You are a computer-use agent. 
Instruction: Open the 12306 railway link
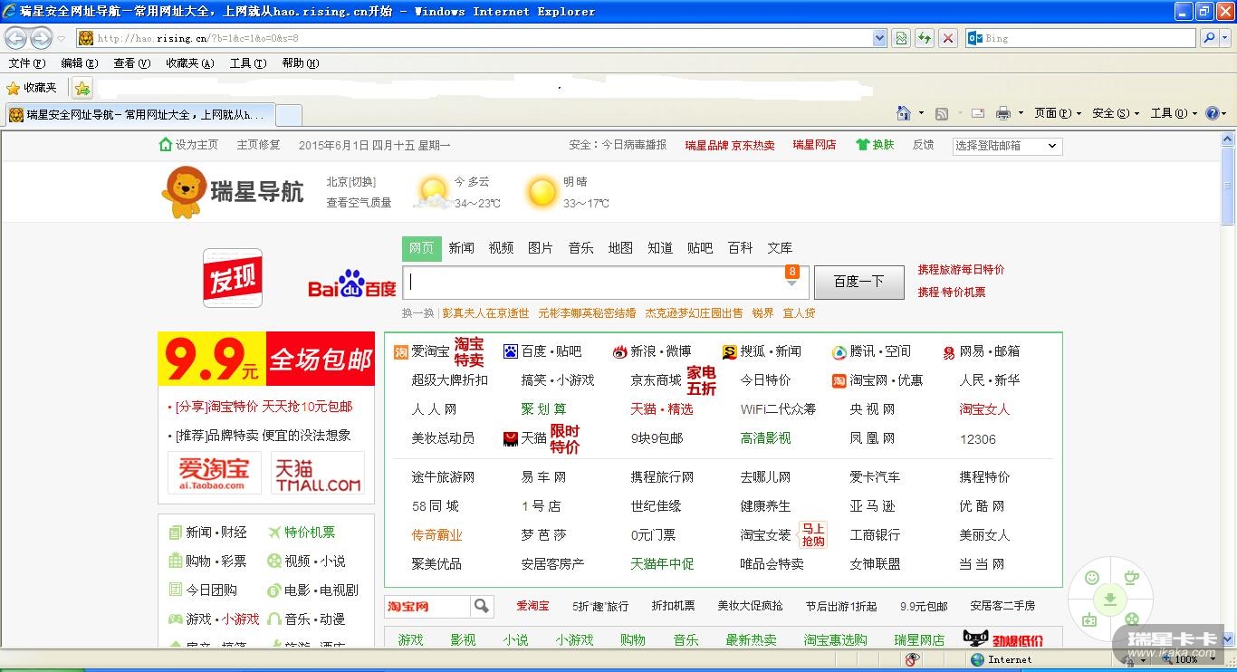pos(977,439)
